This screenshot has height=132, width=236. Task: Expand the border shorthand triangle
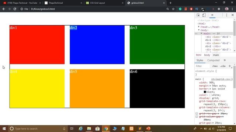tap(210, 89)
